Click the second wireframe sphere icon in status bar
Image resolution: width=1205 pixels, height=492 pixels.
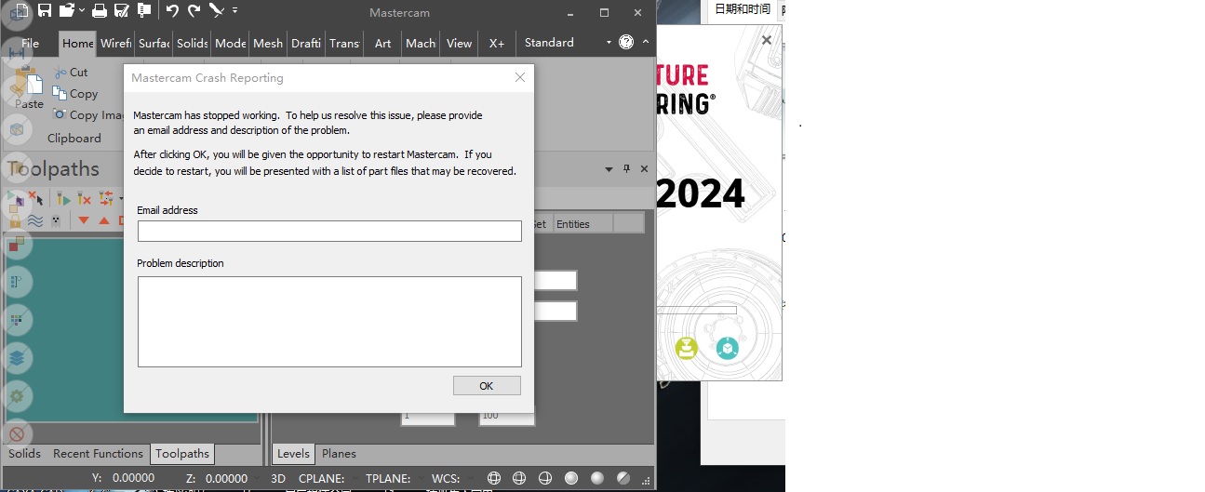click(x=519, y=478)
